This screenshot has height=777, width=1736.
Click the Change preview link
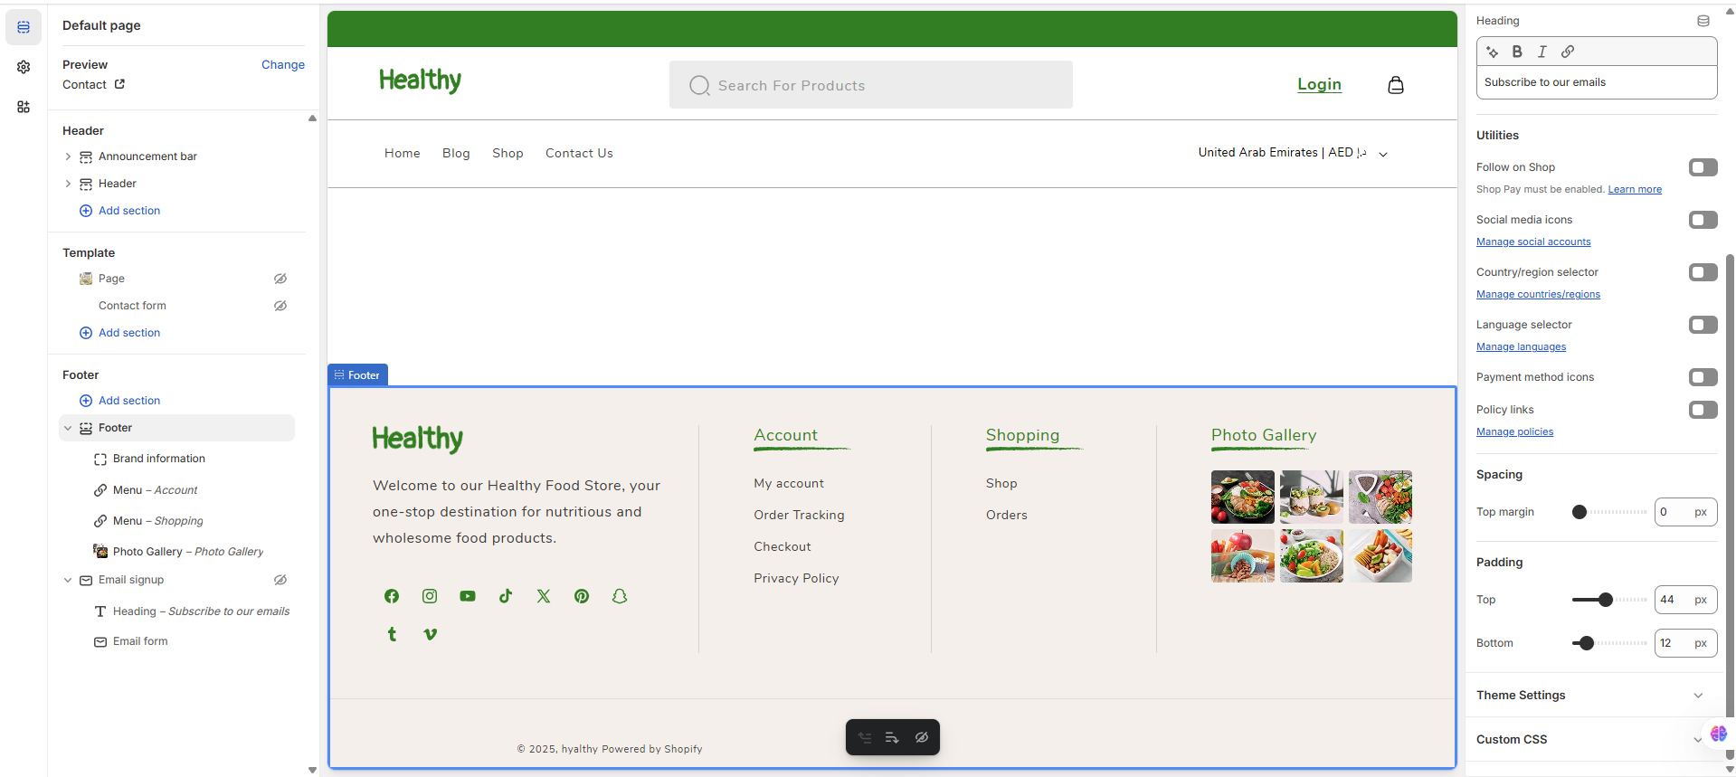[x=282, y=65]
